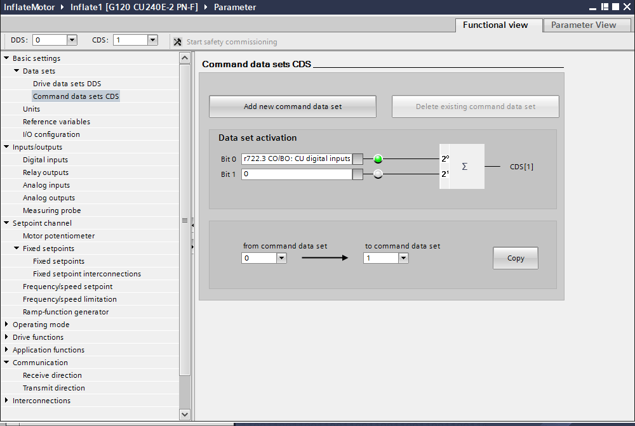Click the Bit 0 interconnection selector square
The height and width of the screenshot is (426, 635).
point(358,159)
